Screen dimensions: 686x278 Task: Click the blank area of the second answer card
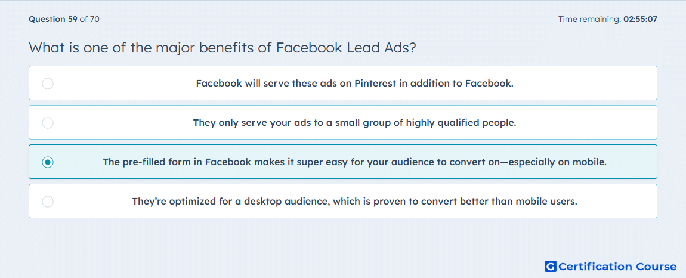coord(586,122)
